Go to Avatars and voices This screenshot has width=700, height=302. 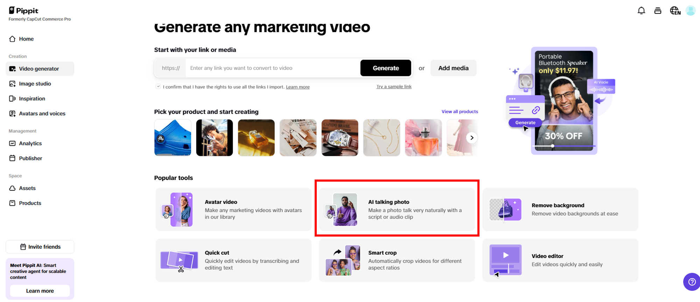click(x=42, y=113)
